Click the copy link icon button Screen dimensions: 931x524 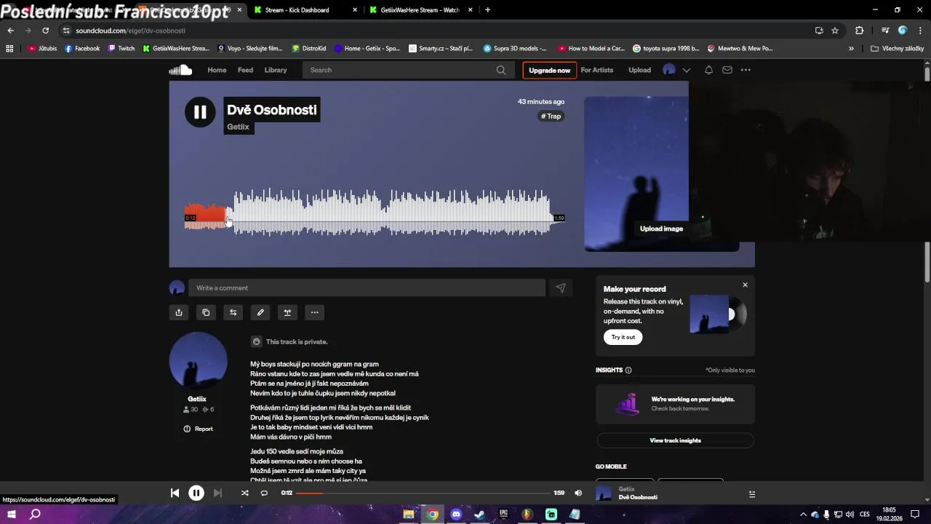point(206,312)
